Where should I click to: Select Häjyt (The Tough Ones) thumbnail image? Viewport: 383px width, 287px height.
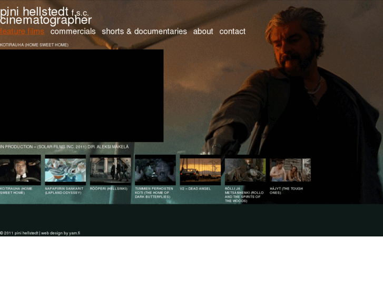290,170
